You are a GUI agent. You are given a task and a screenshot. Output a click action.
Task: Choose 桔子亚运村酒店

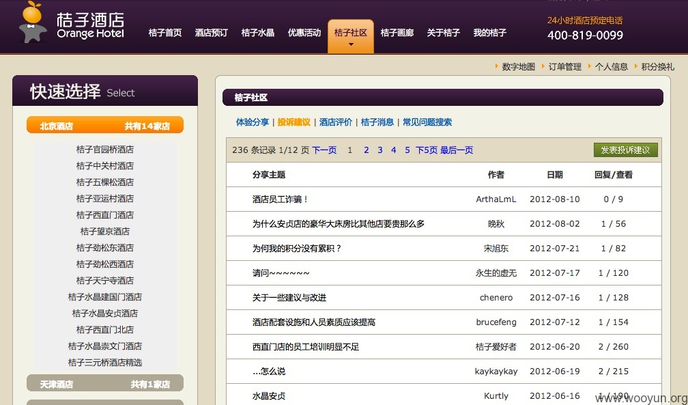(105, 199)
